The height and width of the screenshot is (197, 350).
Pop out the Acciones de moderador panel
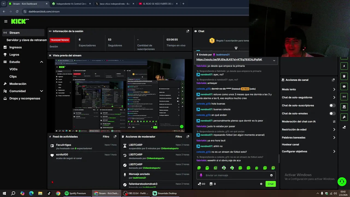[188, 137]
